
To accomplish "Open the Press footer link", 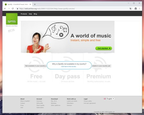I will tap(22, 105).
